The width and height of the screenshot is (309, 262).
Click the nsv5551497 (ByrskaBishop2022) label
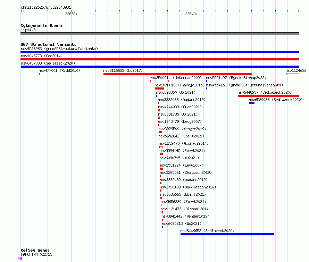click(236, 78)
